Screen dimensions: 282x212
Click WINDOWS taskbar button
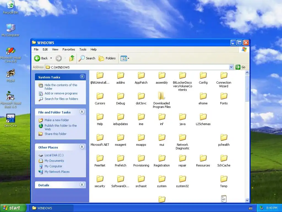[51, 208]
